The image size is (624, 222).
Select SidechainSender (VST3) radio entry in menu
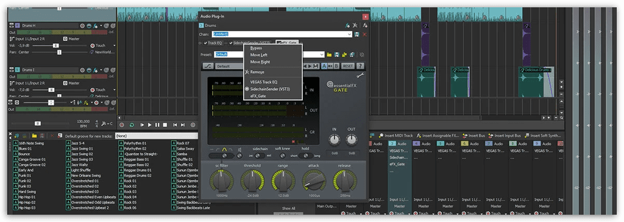tap(270, 89)
